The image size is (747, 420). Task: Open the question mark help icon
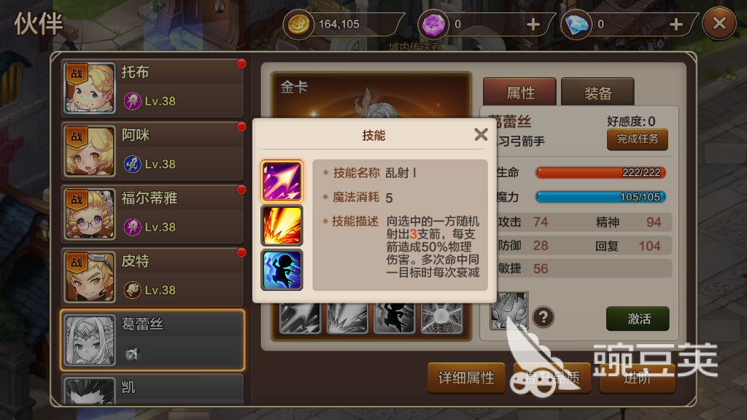point(543,316)
